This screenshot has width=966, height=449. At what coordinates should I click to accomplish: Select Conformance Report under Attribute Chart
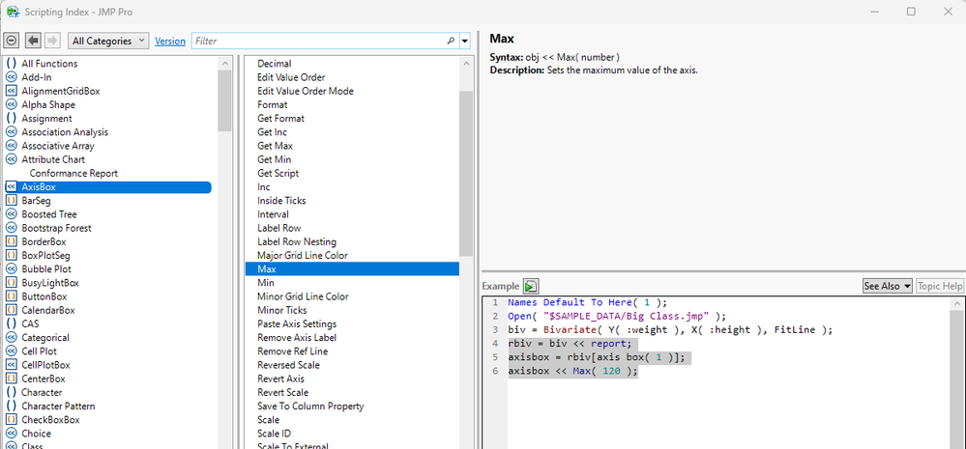pos(73,174)
